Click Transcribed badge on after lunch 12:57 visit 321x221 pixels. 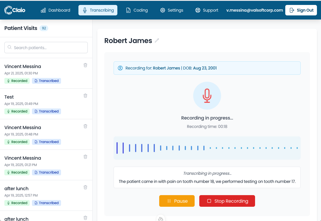click(46, 203)
